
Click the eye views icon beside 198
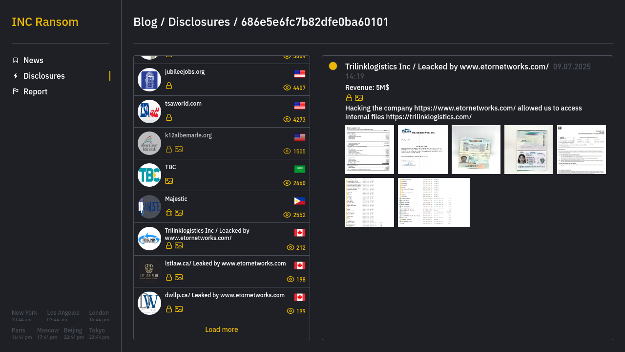pos(291,280)
